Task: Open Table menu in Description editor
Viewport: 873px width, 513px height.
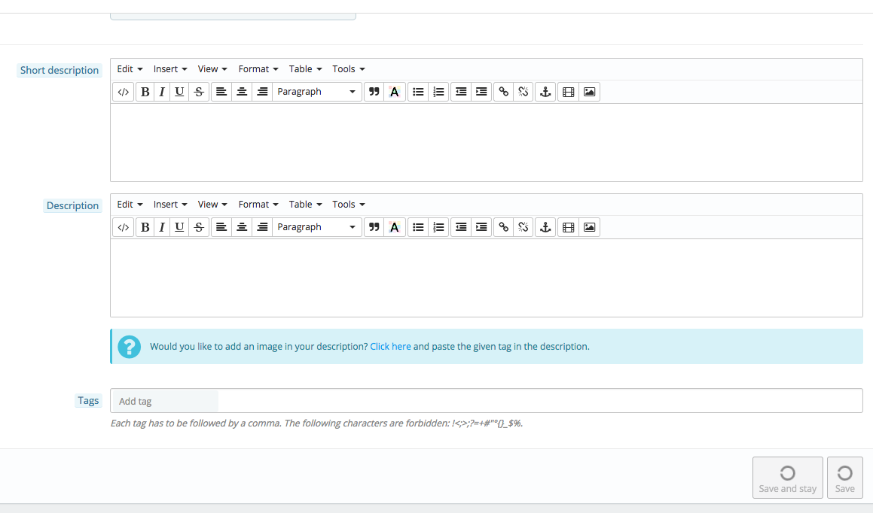Action: [x=305, y=205]
